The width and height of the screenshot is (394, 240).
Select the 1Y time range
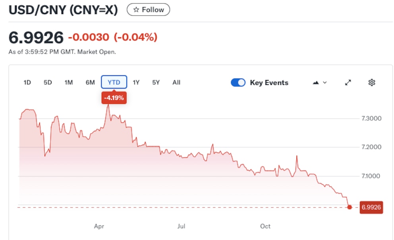136,83
